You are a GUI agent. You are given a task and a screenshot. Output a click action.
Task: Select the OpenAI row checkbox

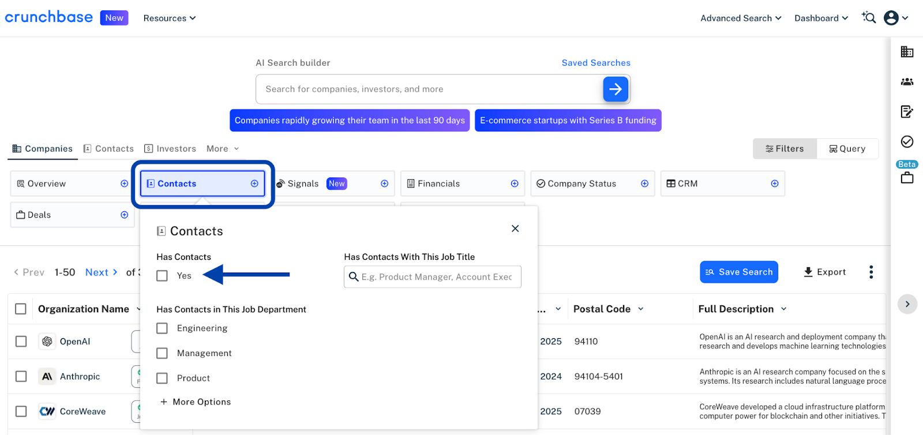pos(21,342)
